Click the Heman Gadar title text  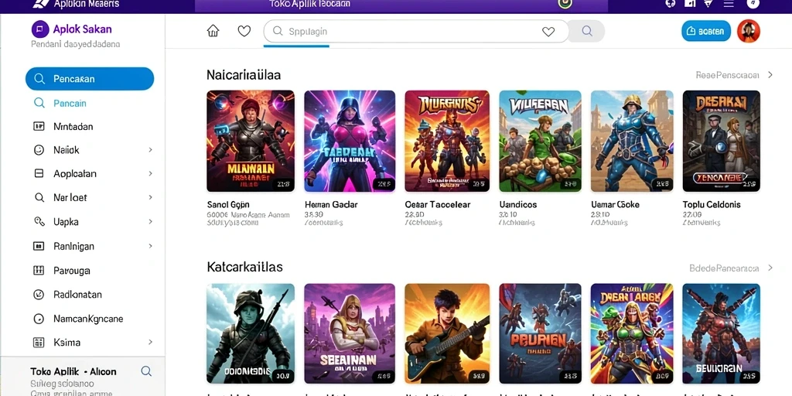[331, 204]
